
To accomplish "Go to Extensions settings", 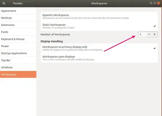I will pyautogui.click(x=18, y=25).
